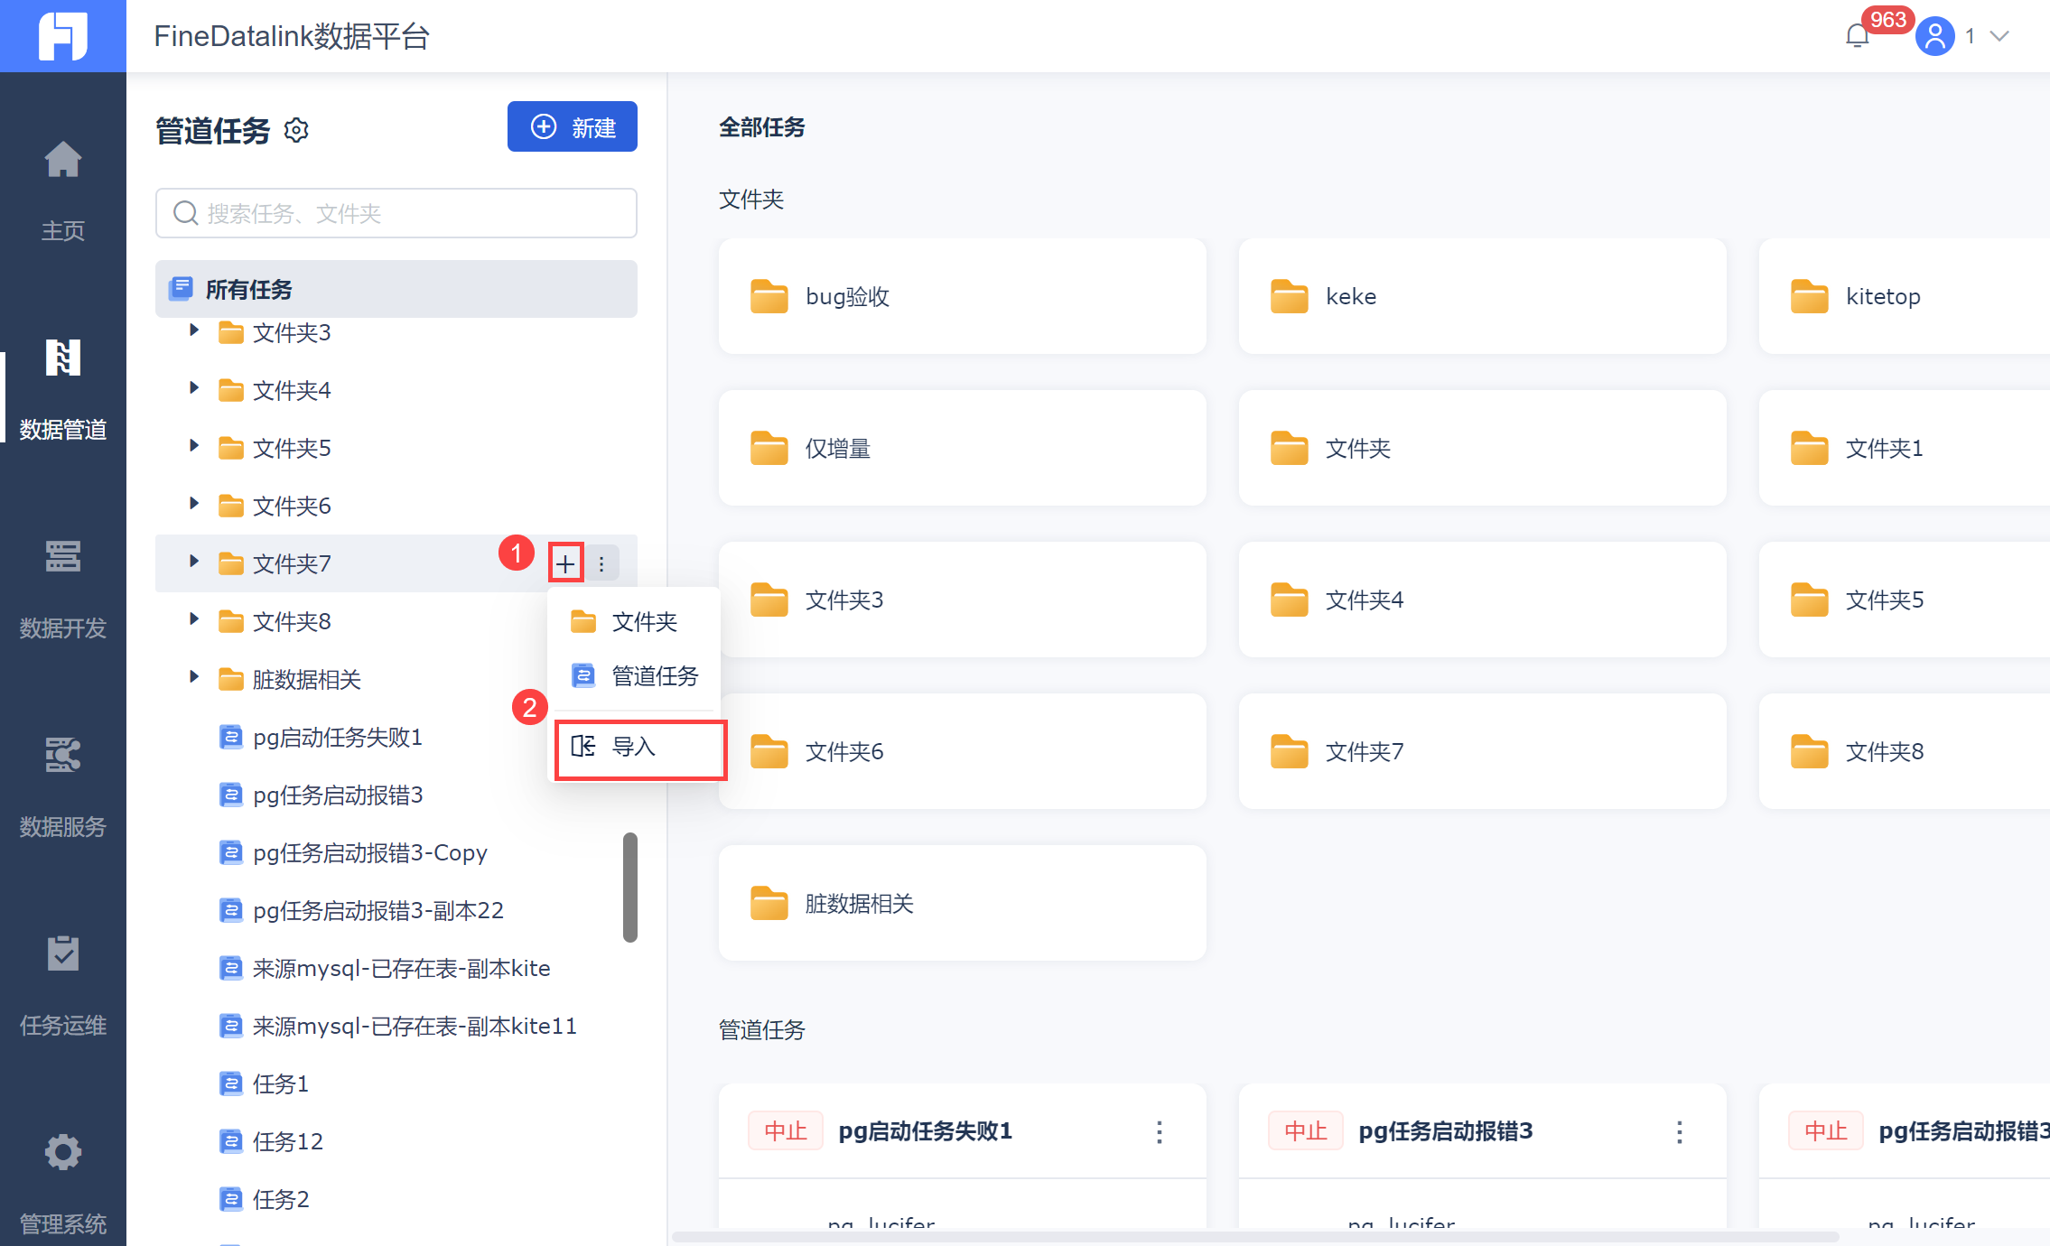
Task: Expand the 文件夹8 tree node
Action: [x=193, y=620]
